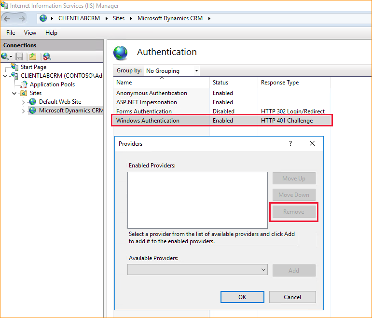Select the Default Web Site tree item
The height and width of the screenshot is (318, 372).
[x=60, y=102]
